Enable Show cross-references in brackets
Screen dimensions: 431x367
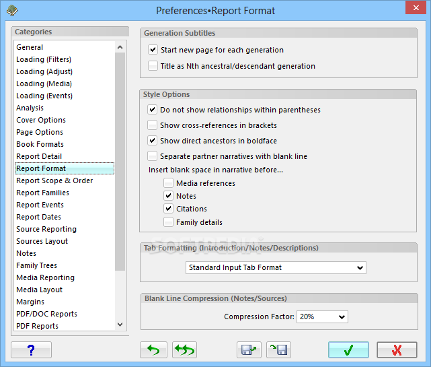152,125
